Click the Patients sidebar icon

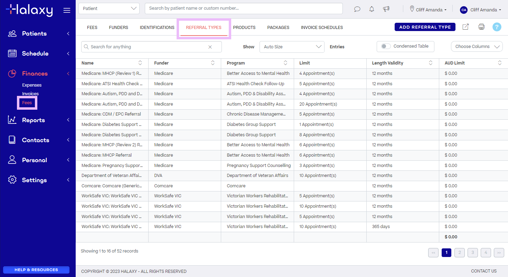tap(12, 33)
